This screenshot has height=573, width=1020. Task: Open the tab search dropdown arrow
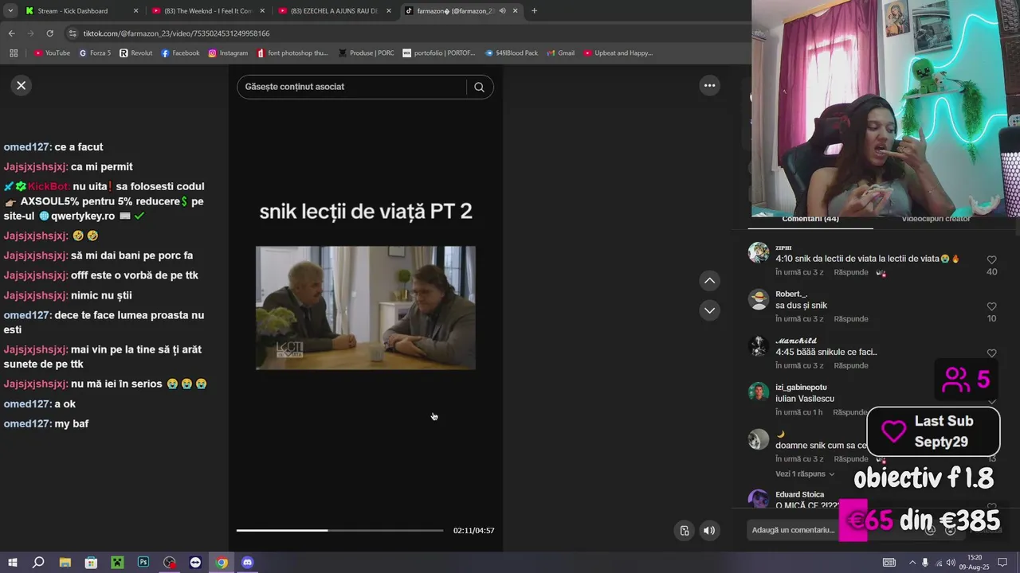tap(10, 11)
